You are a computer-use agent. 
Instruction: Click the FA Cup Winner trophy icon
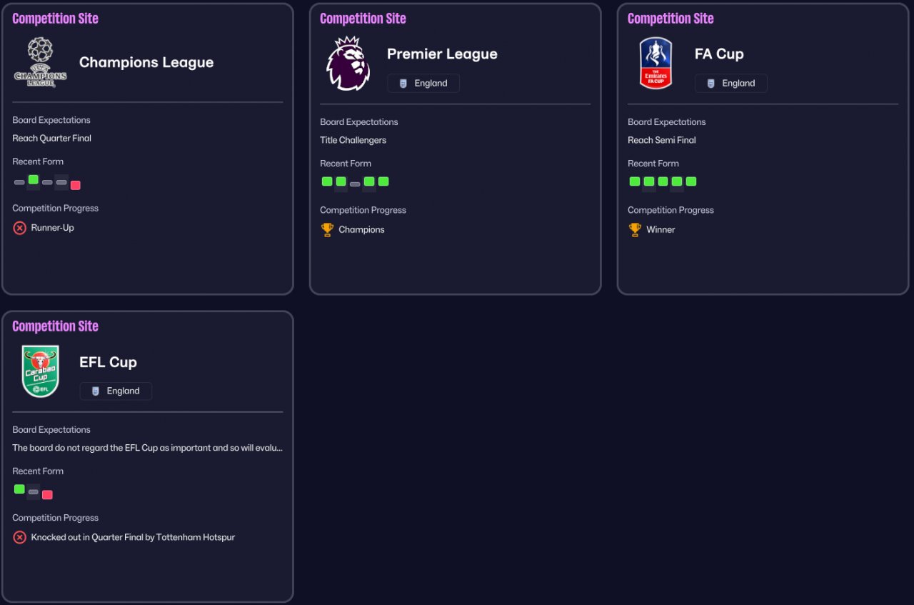[x=635, y=229]
